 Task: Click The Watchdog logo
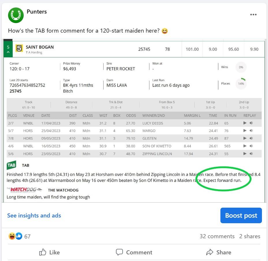[x=24, y=190]
